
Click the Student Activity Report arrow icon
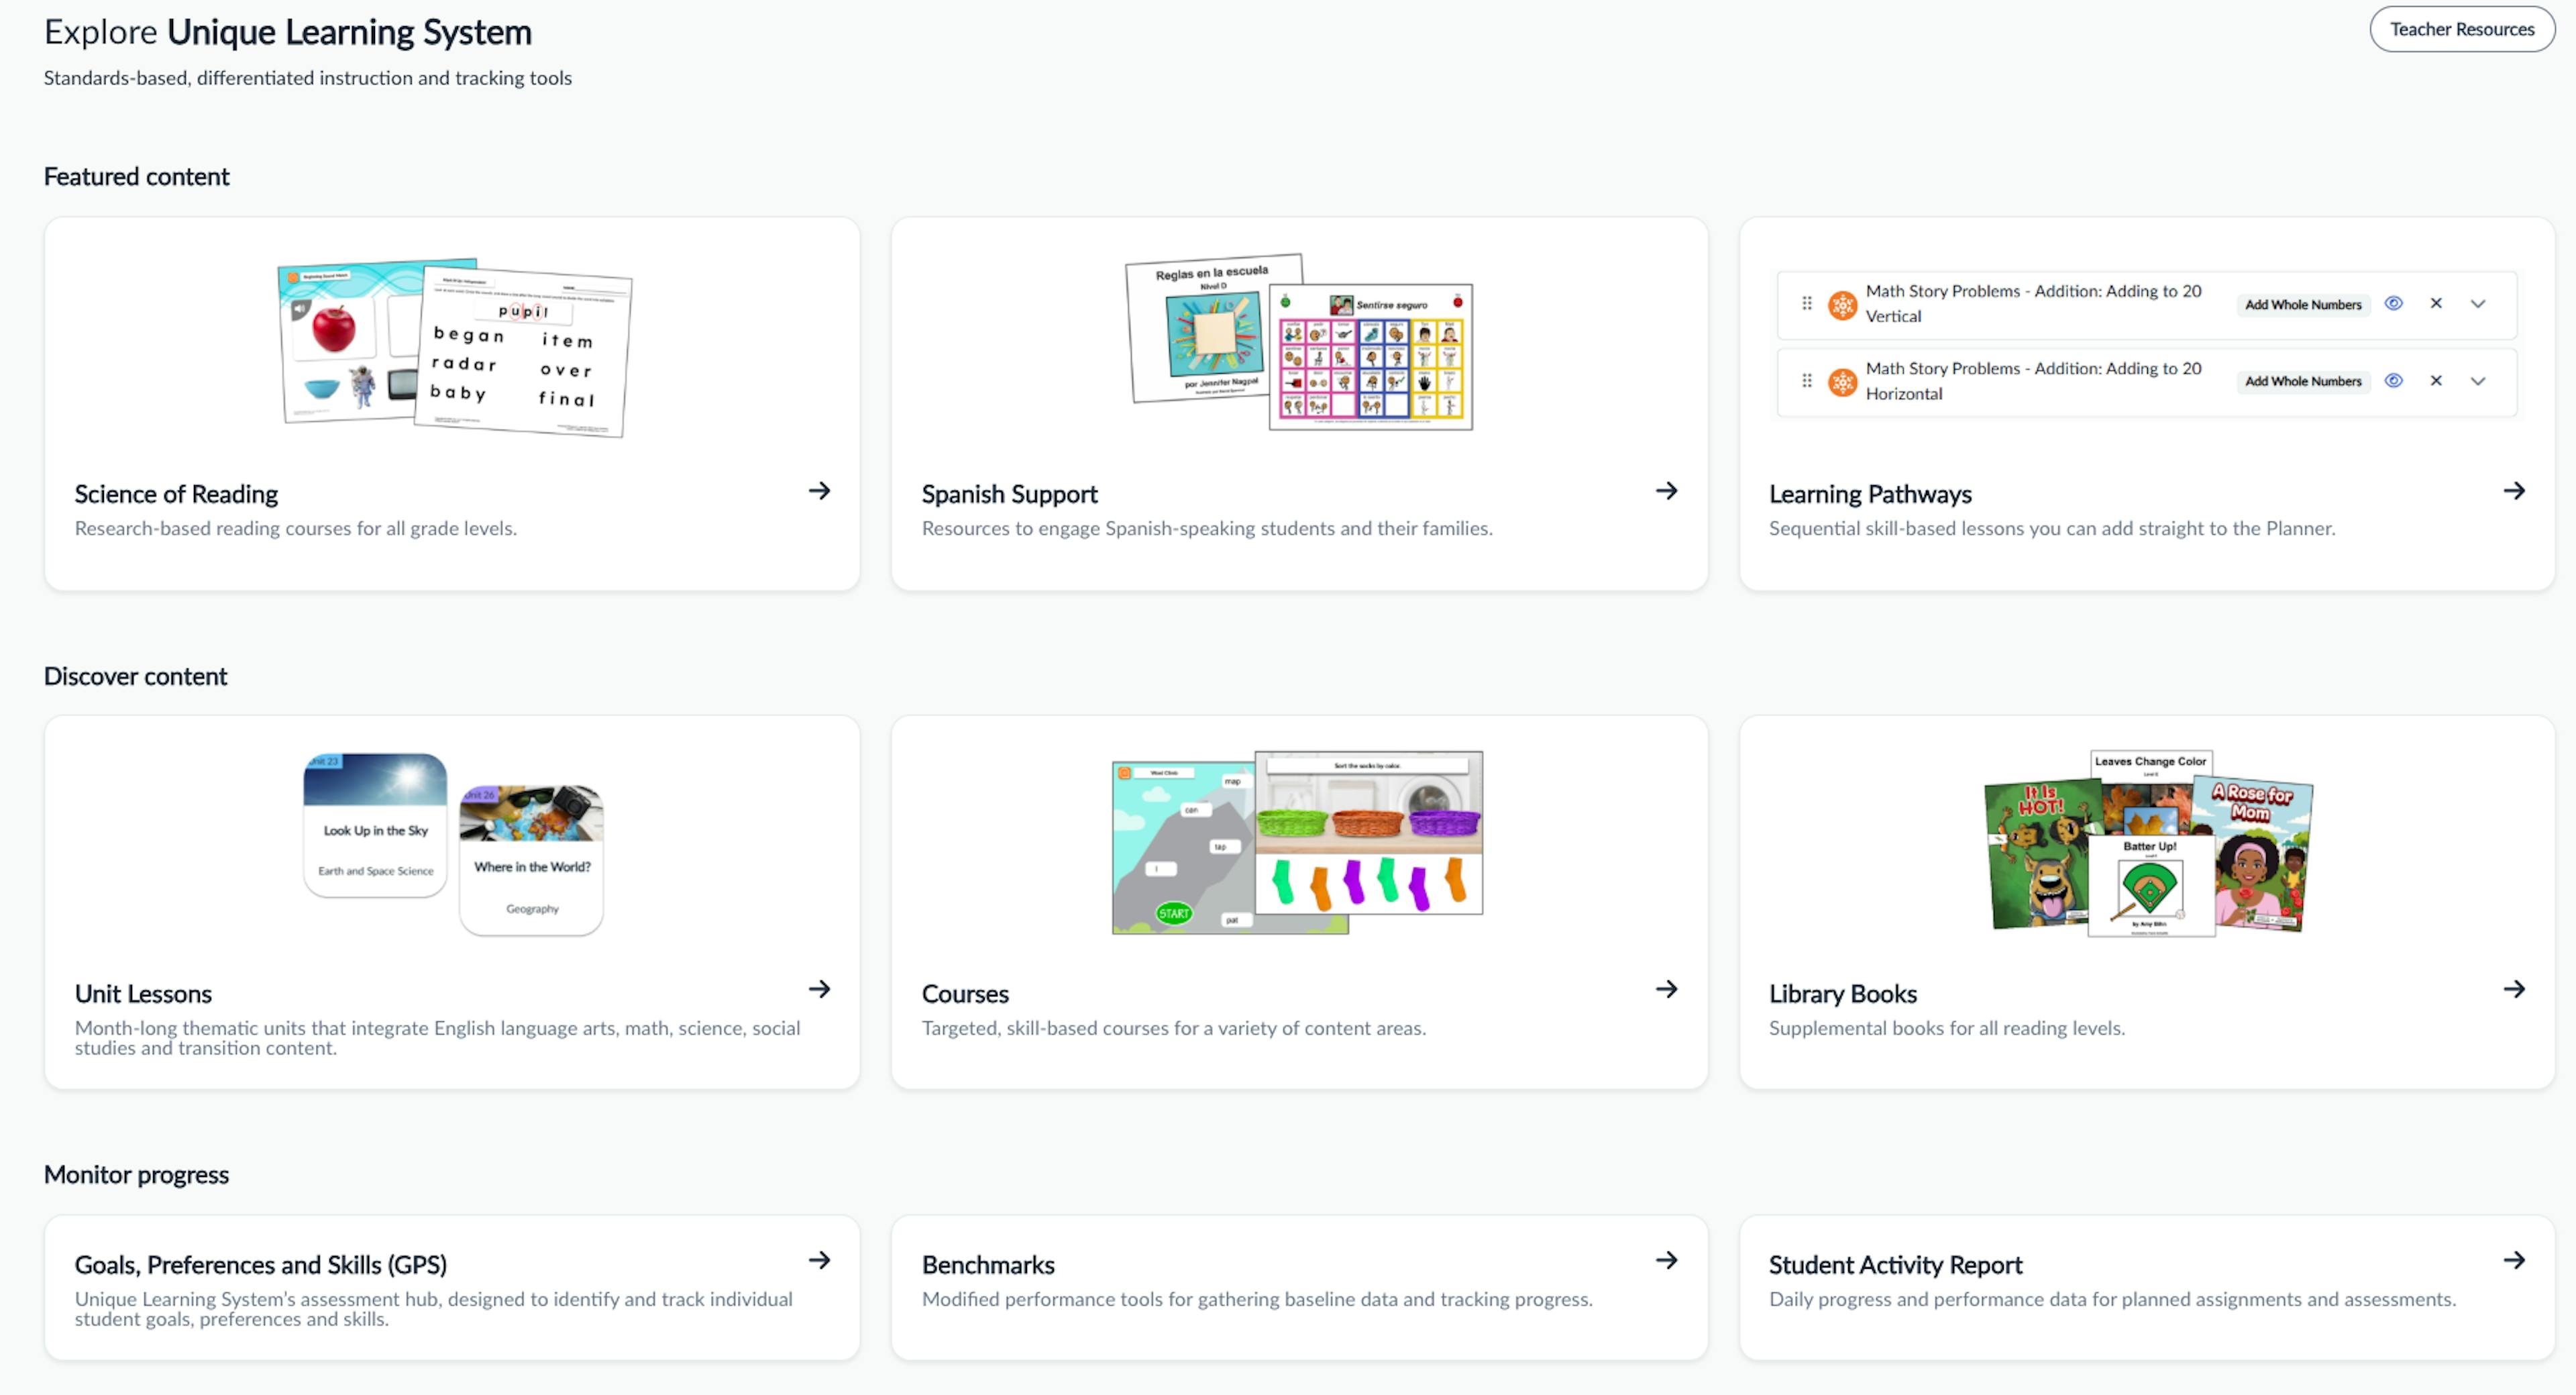click(2516, 1260)
